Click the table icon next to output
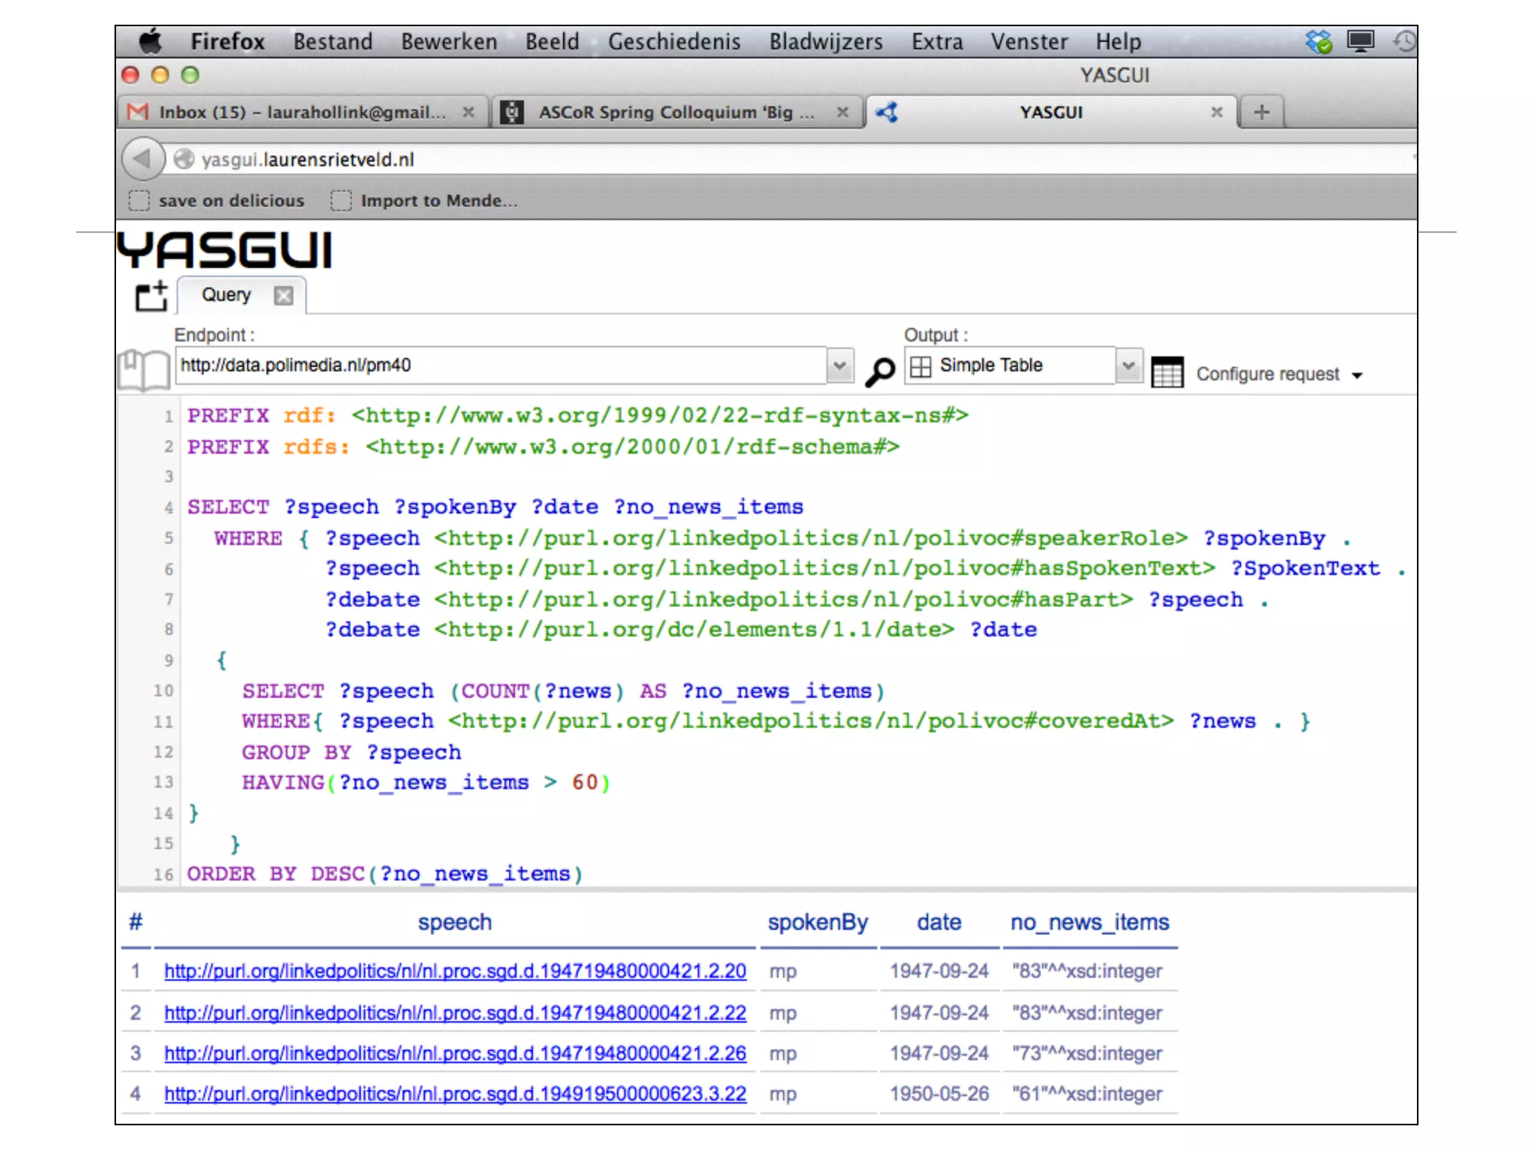This screenshot has width=1533, height=1150. 1166,372
